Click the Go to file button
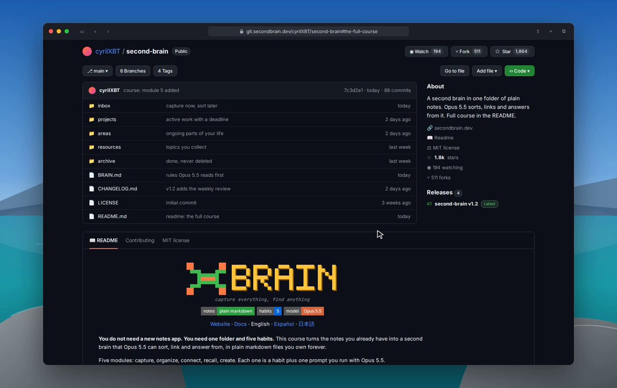 pyautogui.click(x=454, y=71)
